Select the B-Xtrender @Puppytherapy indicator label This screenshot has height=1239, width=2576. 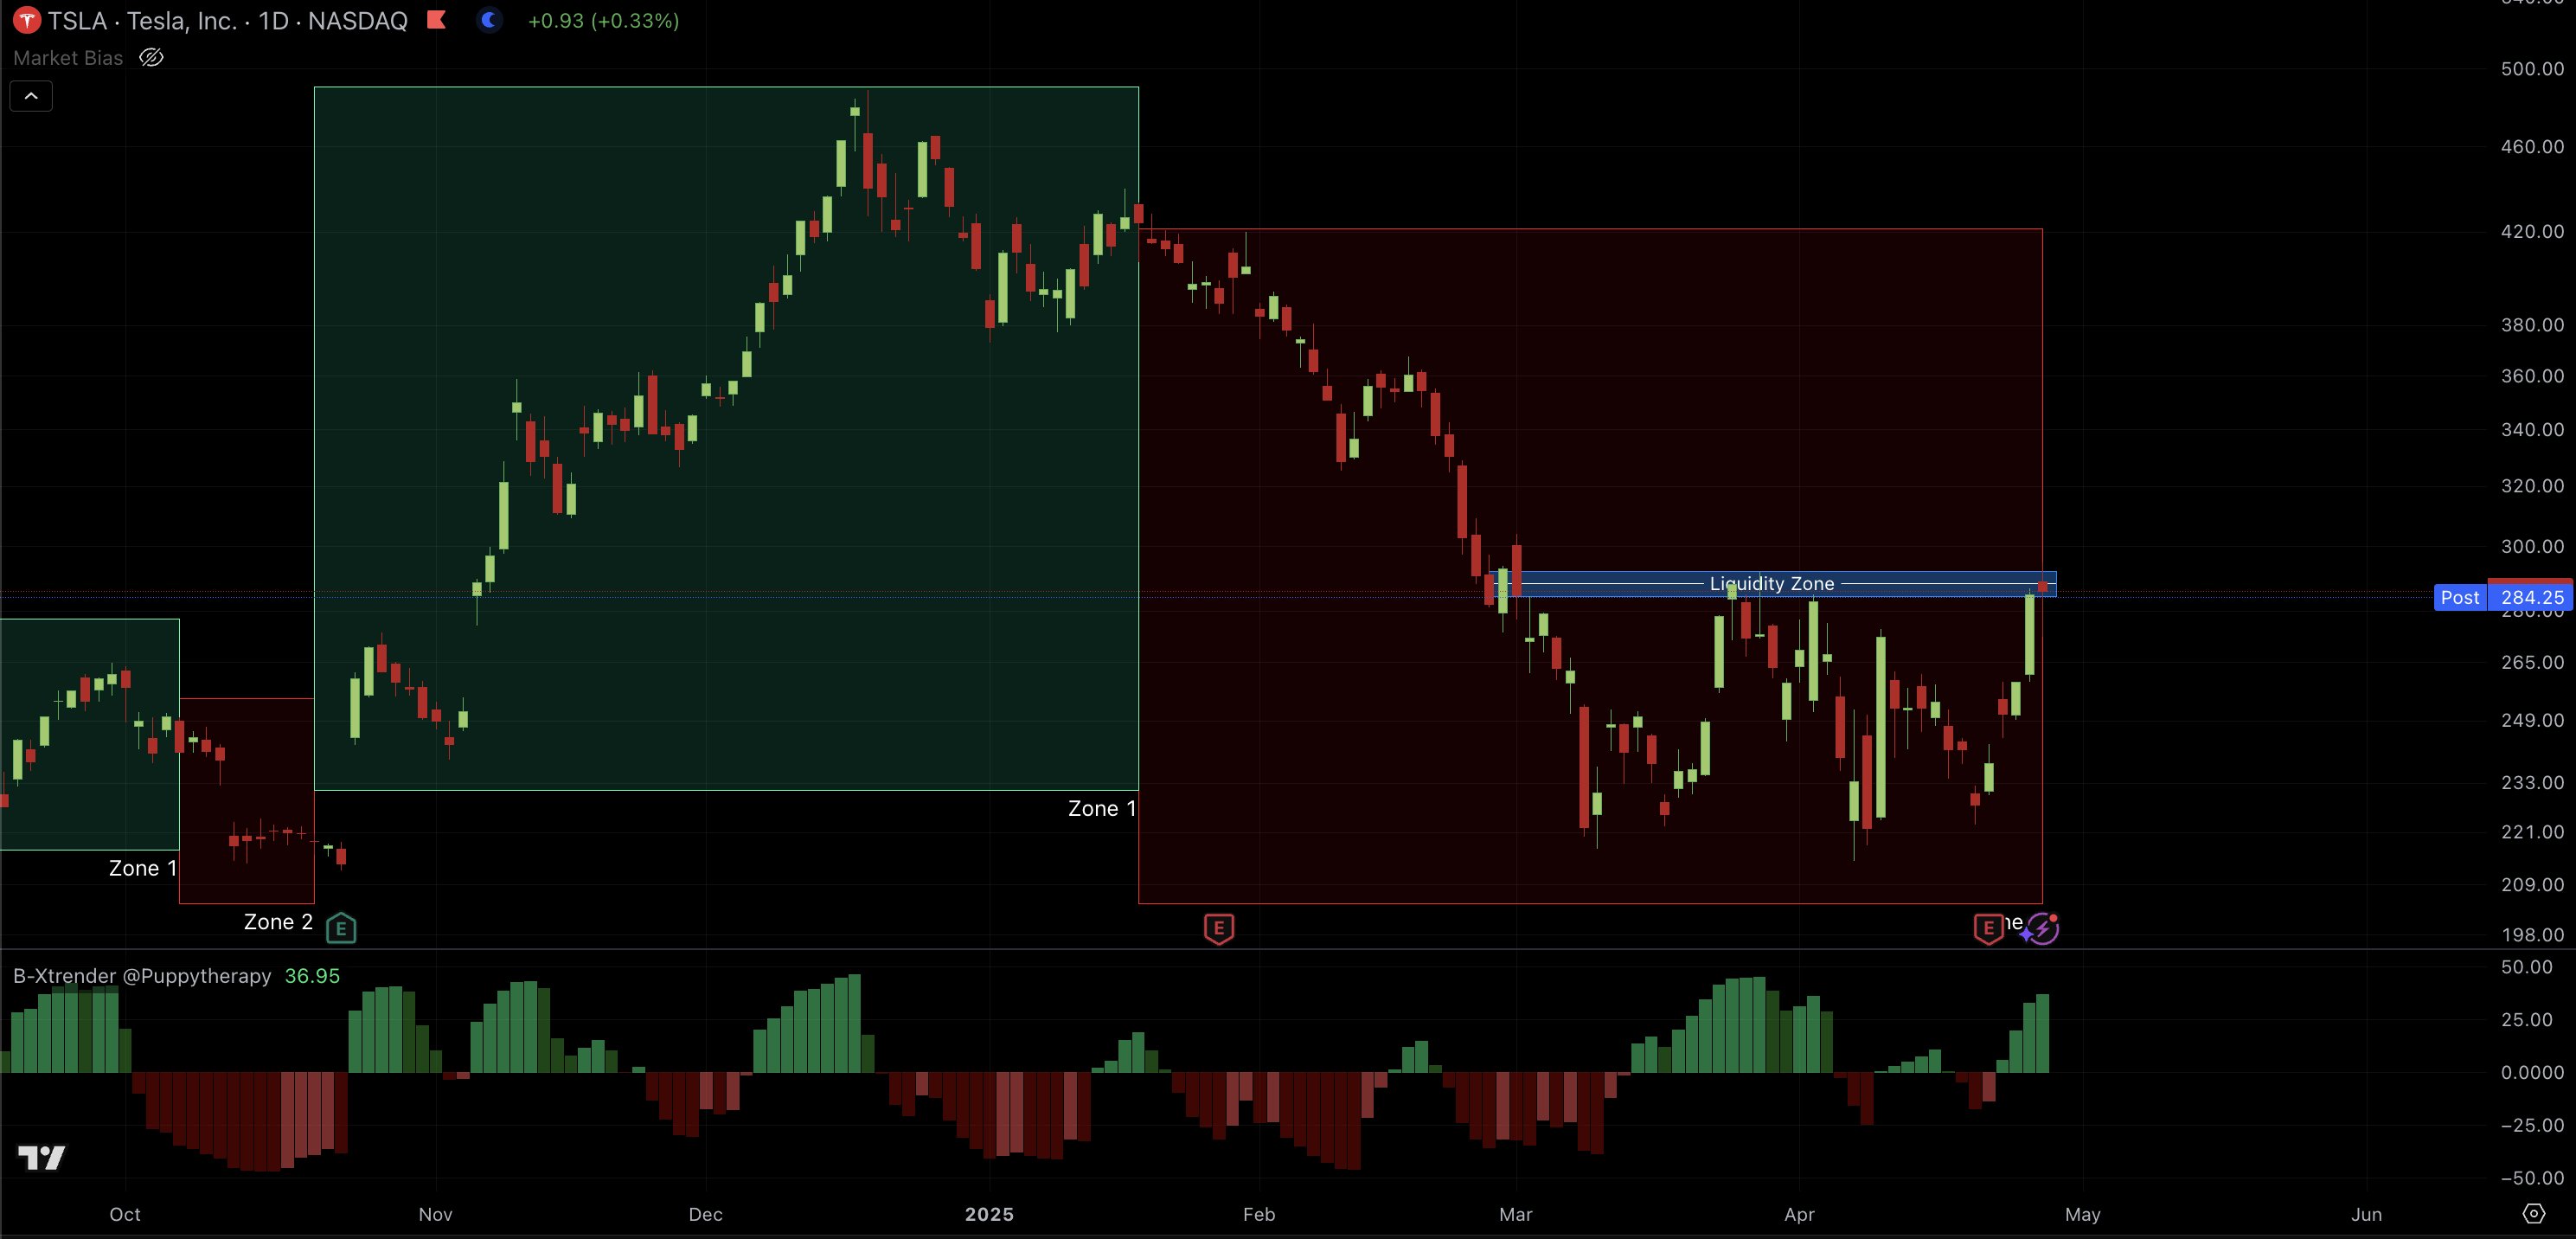pyautogui.click(x=142, y=976)
